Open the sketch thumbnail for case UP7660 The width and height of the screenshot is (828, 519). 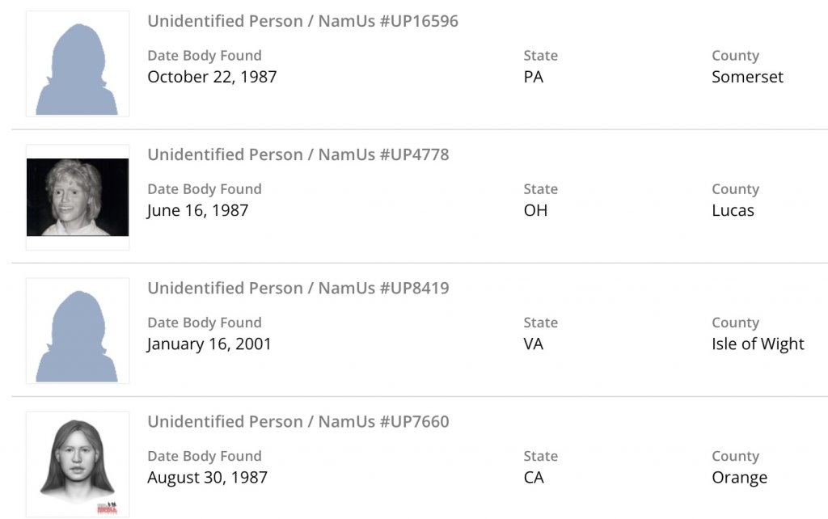pos(78,464)
